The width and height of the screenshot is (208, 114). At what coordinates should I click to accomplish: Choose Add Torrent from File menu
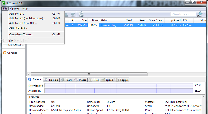tap(17, 13)
